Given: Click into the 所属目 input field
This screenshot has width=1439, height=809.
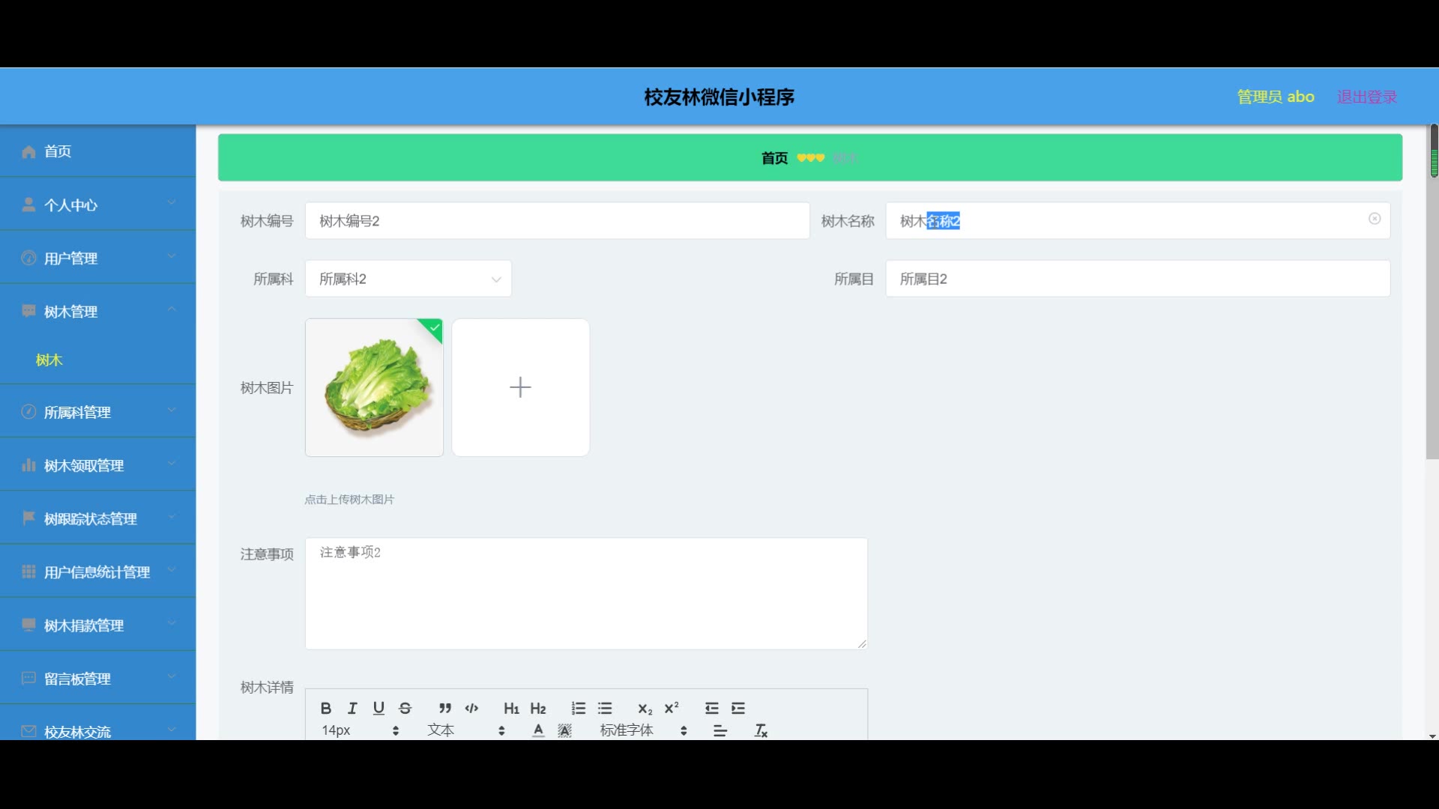Looking at the screenshot, I should click(x=1138, y=279).
